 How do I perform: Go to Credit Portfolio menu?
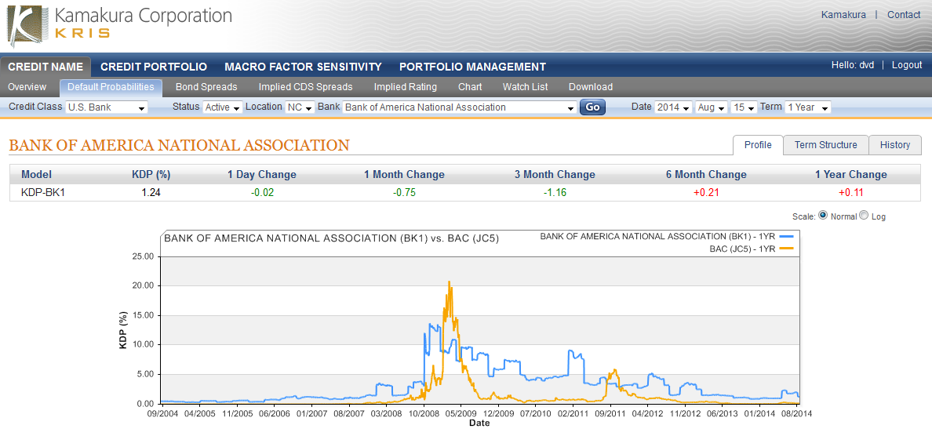pos(154,67)
